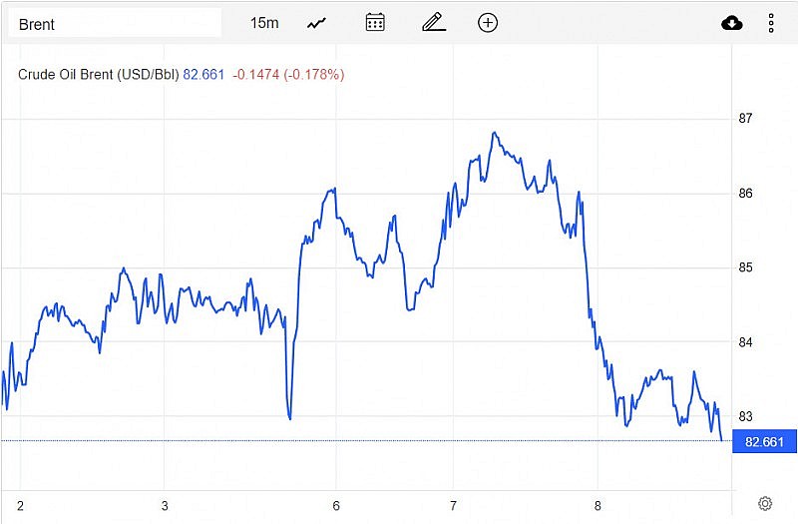798x524 pixels.
Task: Click the -0.1474 (-0.178%) change text
Action: click(x=288, y=74)
